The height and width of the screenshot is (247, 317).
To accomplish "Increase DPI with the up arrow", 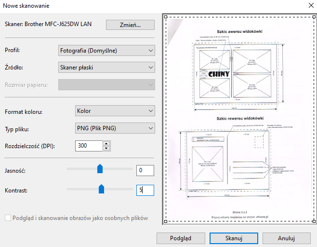I will click(x=106, y=143).
